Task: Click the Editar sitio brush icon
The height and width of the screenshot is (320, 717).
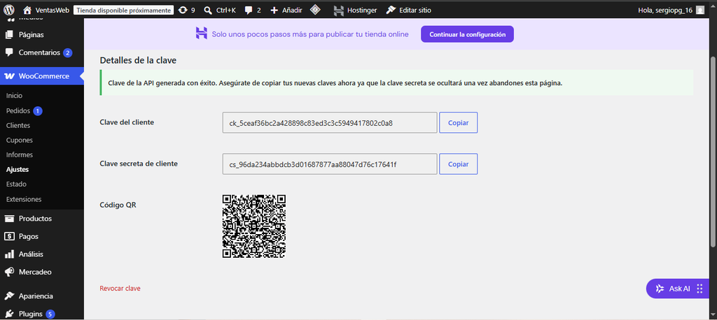Action: (391, 10)
